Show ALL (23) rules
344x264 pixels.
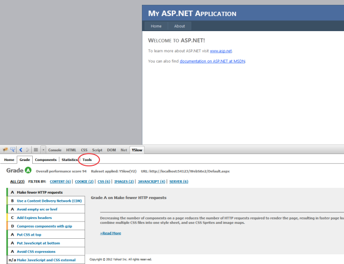coord(17,181)
